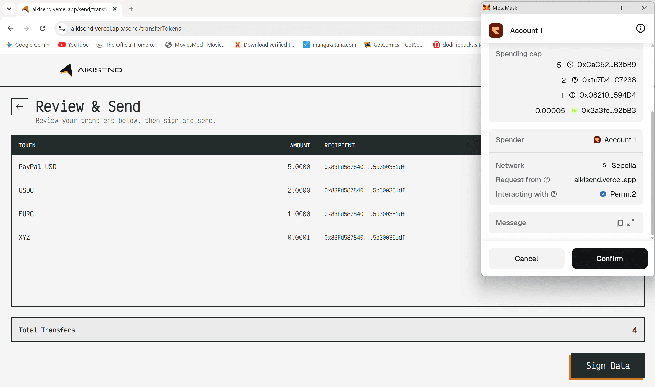Screen dimensions: 655x387
Task: Open a new browser tab
Action: tap(131, 9)
